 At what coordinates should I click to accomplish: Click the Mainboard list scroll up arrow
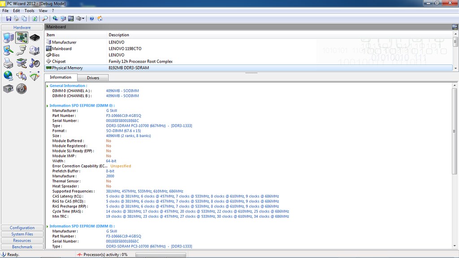pos(455,34)
